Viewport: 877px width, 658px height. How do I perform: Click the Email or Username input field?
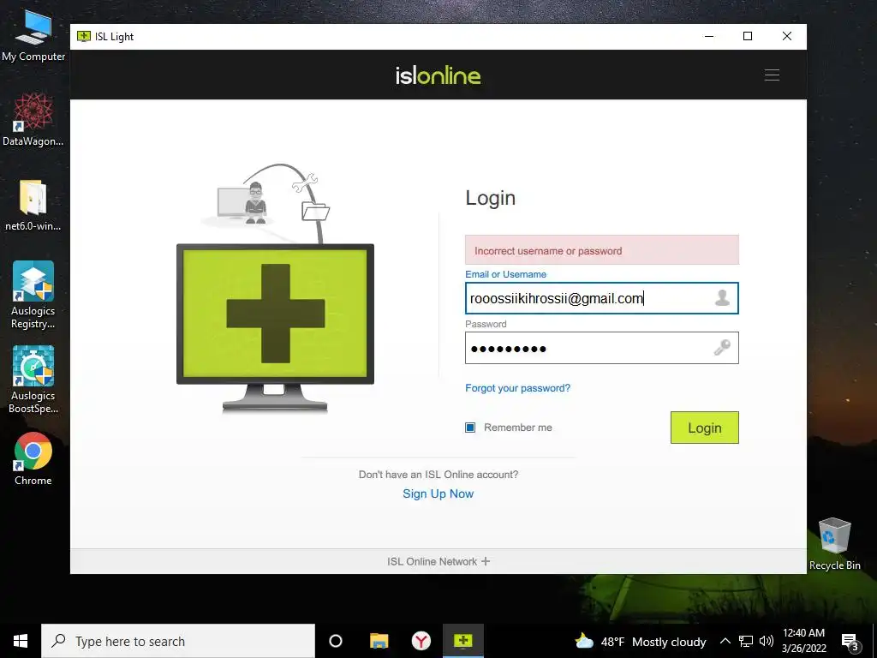coord(602,298)
